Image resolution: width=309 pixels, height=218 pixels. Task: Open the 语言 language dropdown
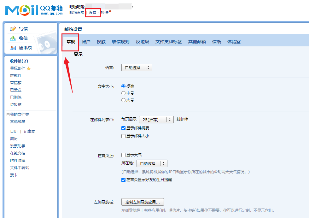click(137, 67)
